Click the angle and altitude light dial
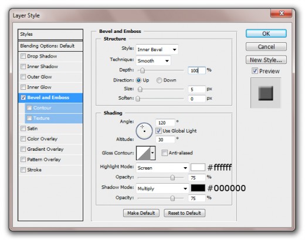 click(144, 131)
